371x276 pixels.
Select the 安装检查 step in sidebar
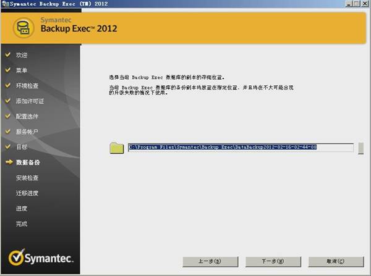click(27, 178)
